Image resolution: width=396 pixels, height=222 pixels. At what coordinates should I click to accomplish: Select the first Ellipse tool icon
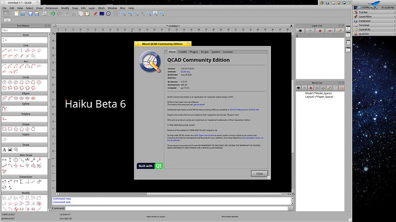coord(4,98)
